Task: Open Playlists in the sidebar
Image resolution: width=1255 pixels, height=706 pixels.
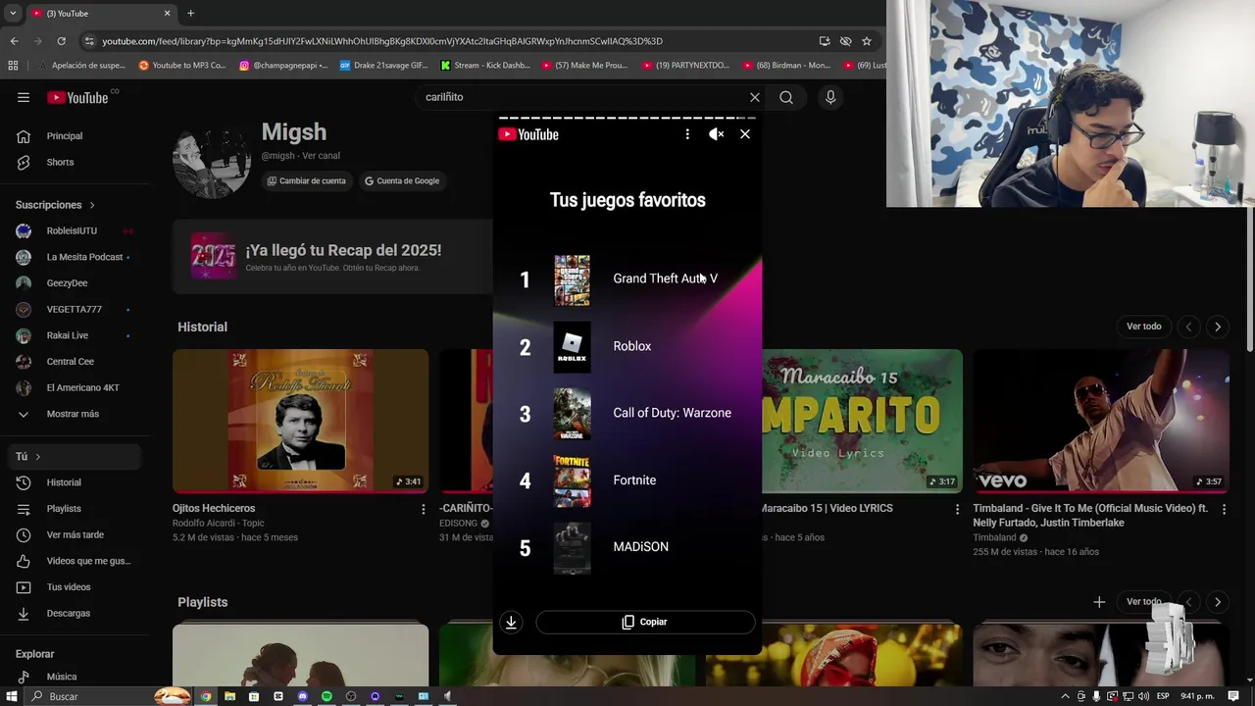Action: pyautogui.click(x=75, y=509)
